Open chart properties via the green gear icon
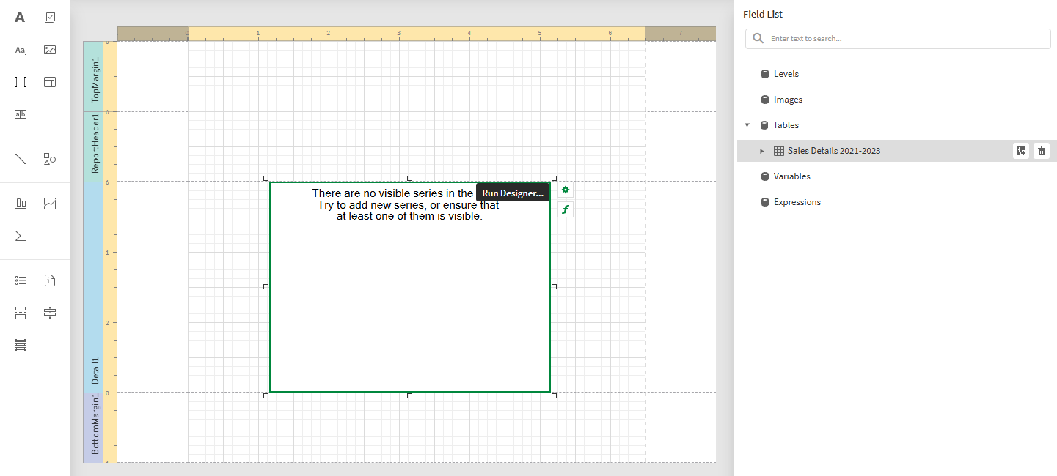 pyautogui.click(x=565, y=190)
